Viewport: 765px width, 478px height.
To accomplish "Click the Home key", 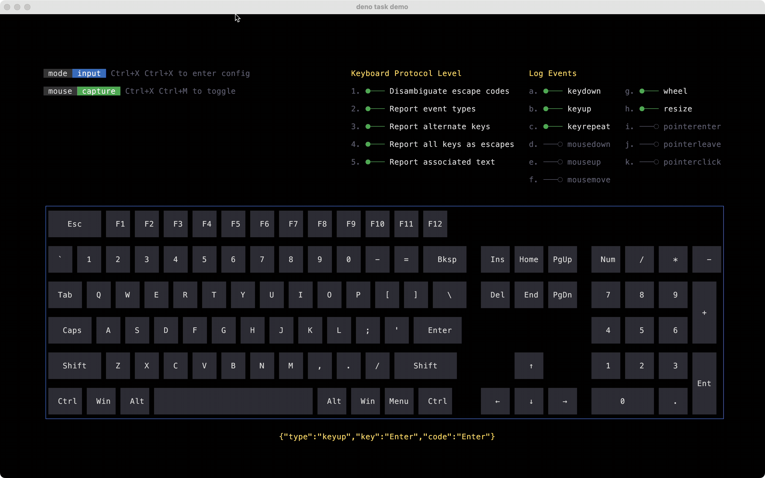I will click(529, 259).
